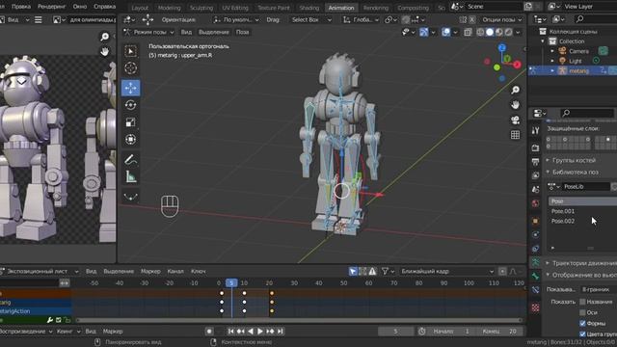This screenshot has height=347, width=617.
Task: Select the Select Box tool in the toolbar
Action: (x=131, y=51)
